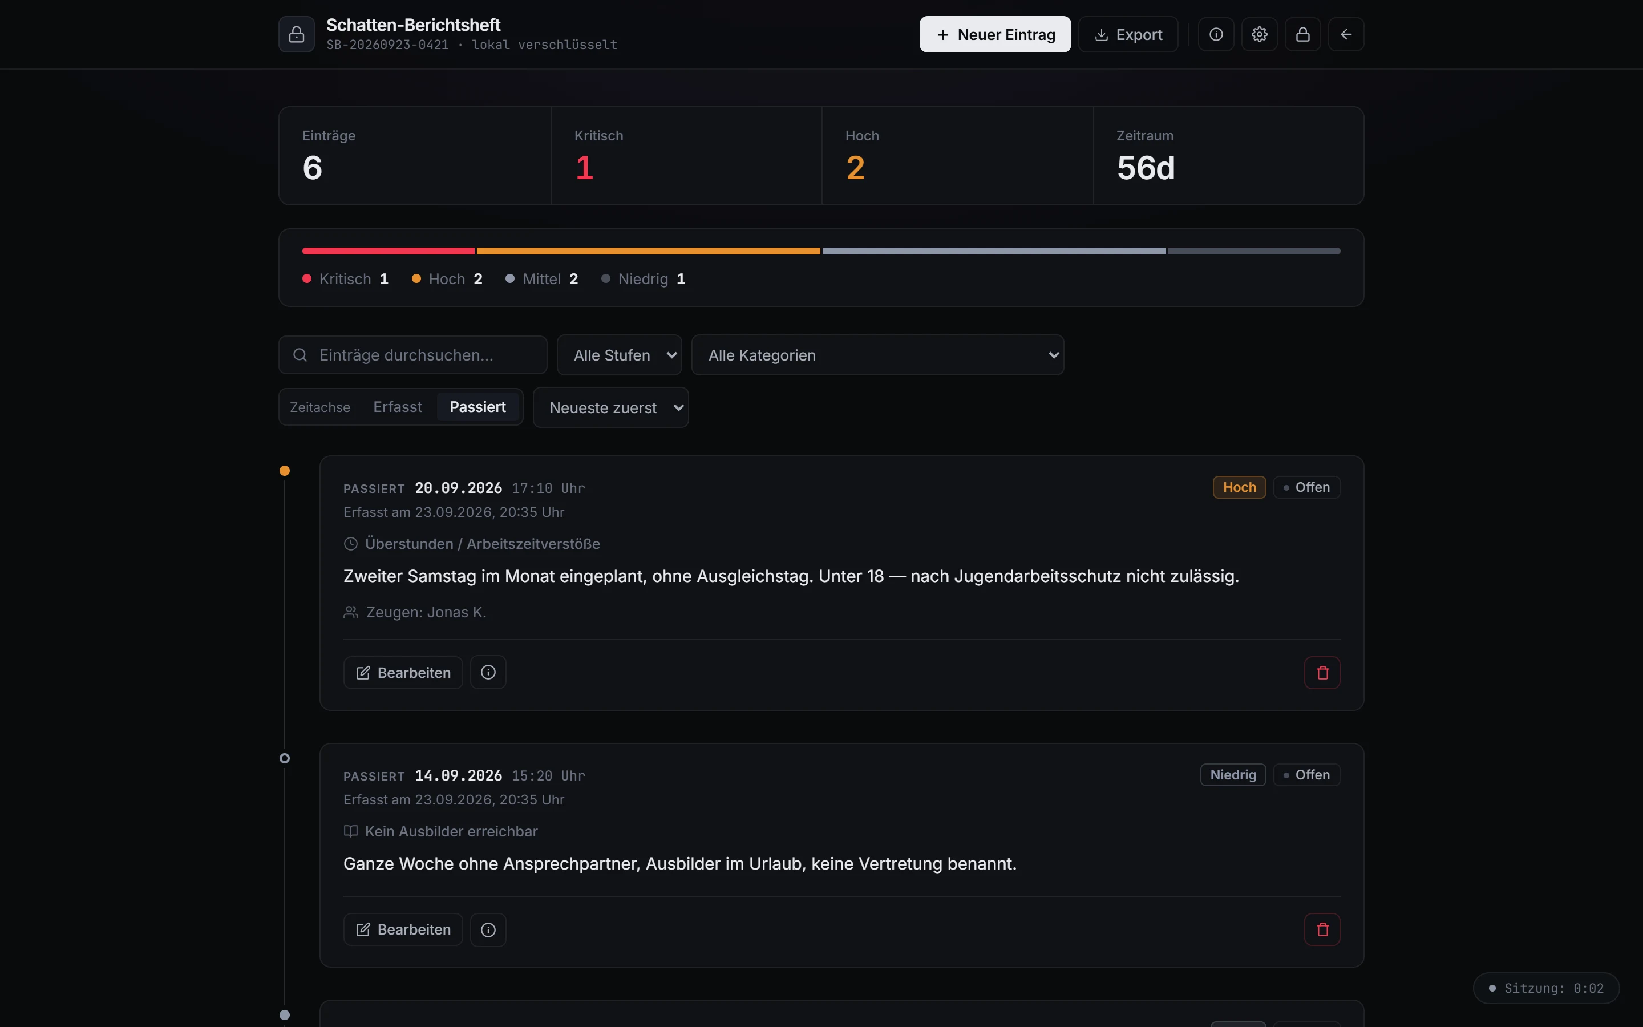Image resolution: width=1643 pixels, height=1027 pixels.
Task: Edit the 20.09.2026 overtime entry
Action: [403, 673]
